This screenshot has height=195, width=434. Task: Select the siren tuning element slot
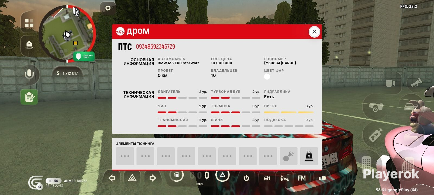(x=309, y=156)
